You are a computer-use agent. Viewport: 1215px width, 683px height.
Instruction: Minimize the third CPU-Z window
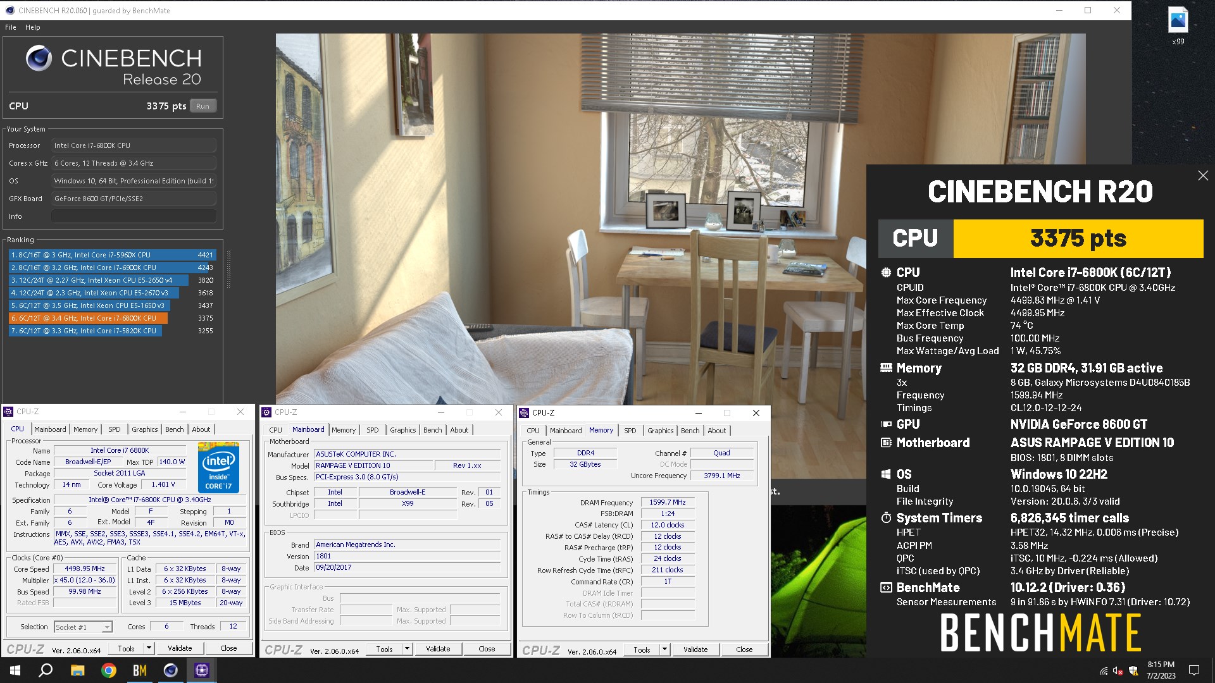coord(699,413)
